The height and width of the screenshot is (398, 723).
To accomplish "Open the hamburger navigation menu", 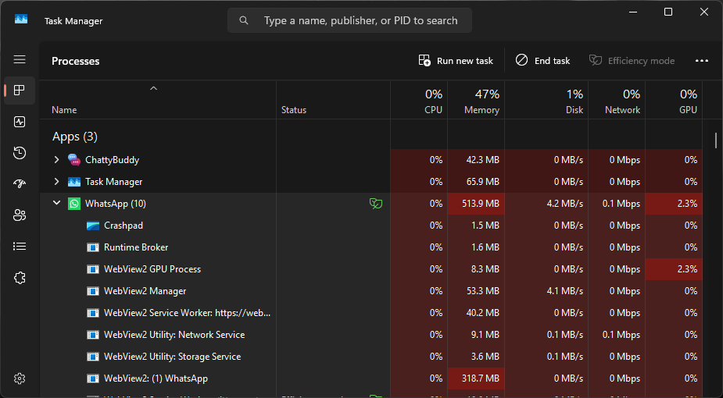I will click(20, 59).
